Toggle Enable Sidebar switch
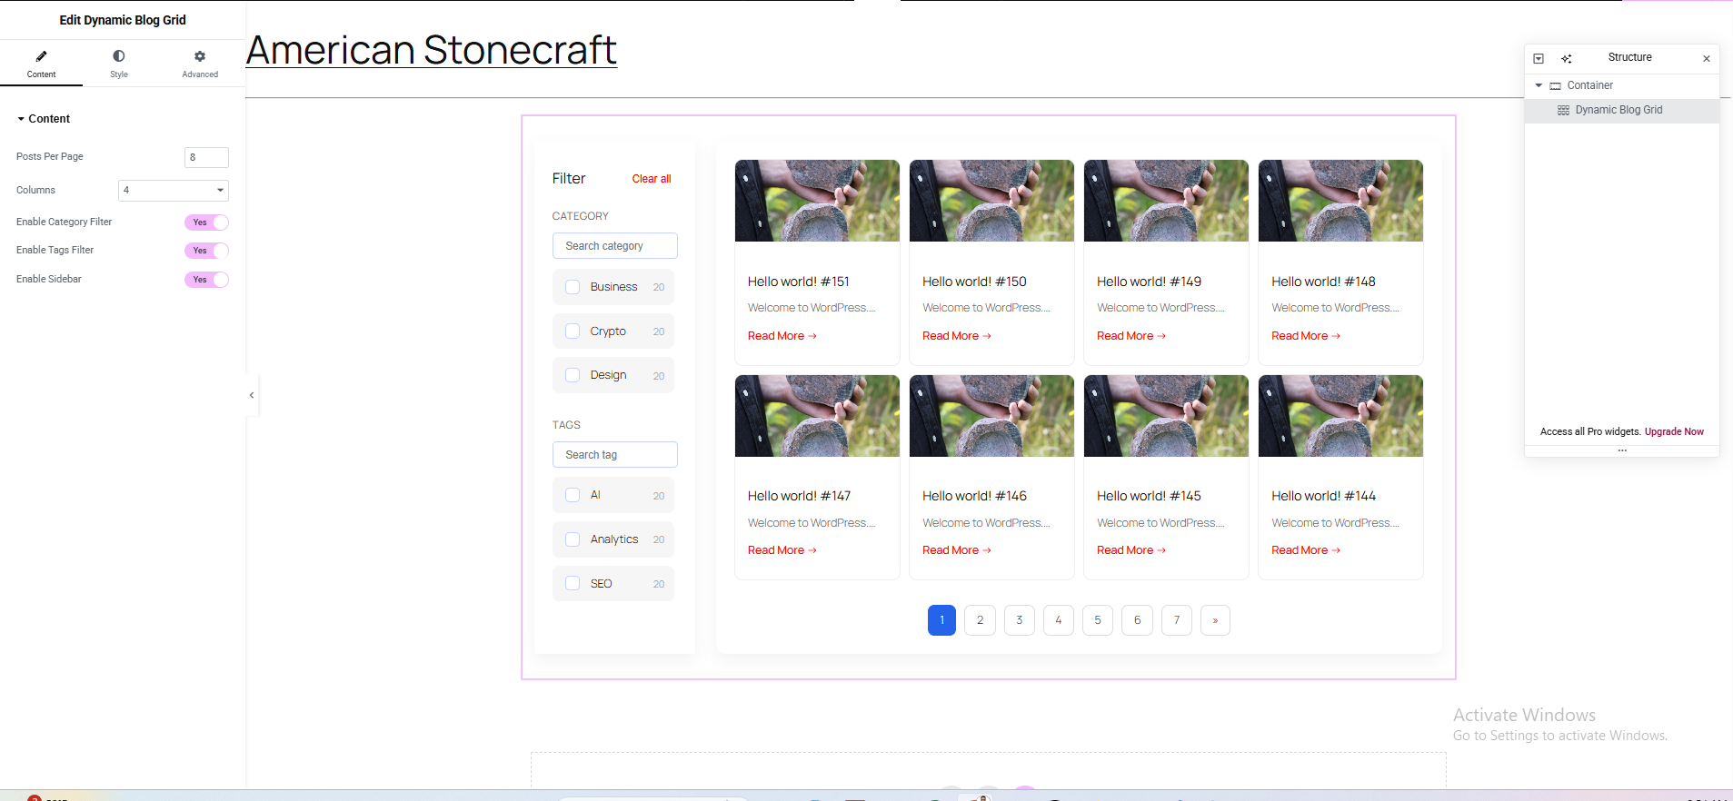The width and height of the screenshot is (1733, 801). pos(206,280)
